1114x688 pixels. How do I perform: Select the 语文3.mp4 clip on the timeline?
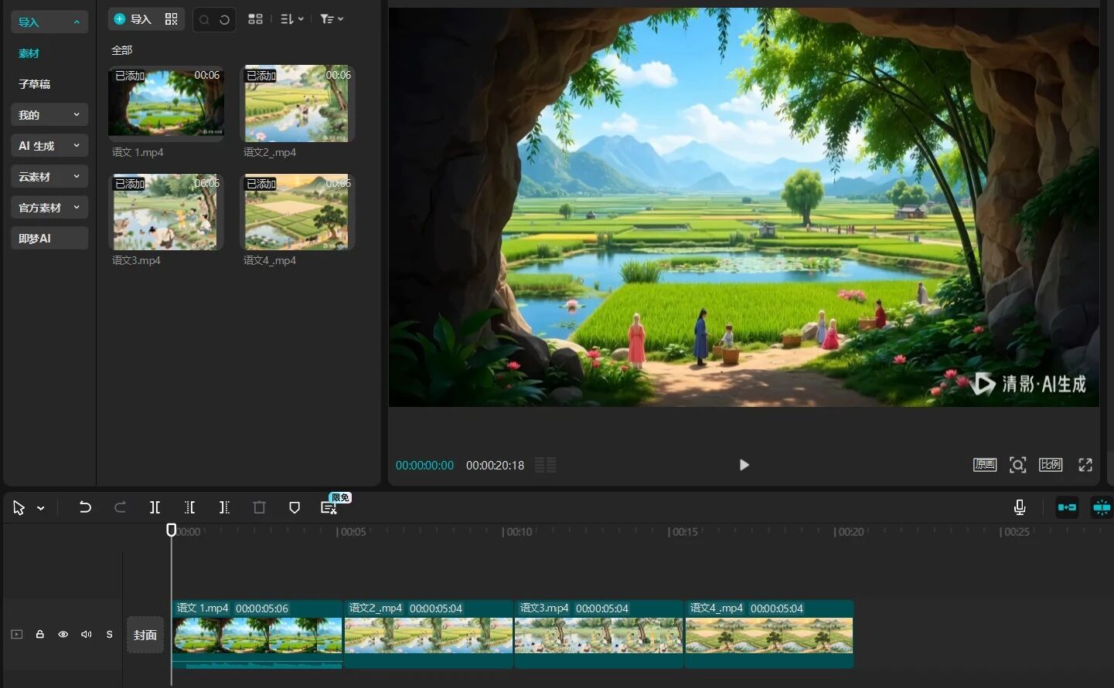(598, 635)
